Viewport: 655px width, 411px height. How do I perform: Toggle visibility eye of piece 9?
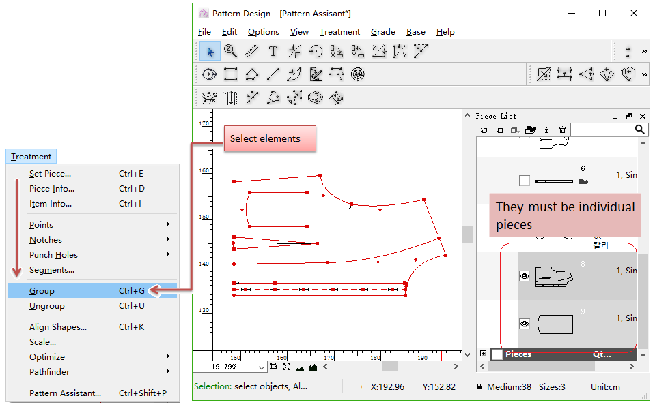[525, 324]
